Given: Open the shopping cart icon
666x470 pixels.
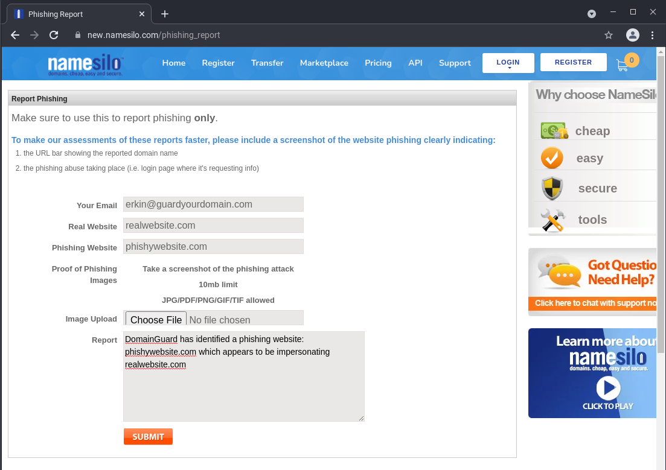Looking at the screenshot, I should point(623,65).
